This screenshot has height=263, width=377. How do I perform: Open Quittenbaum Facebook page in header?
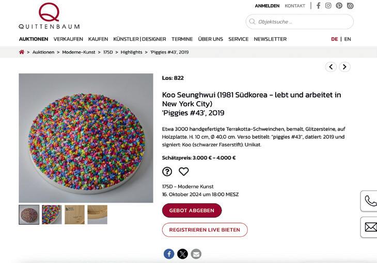[319, 6]
